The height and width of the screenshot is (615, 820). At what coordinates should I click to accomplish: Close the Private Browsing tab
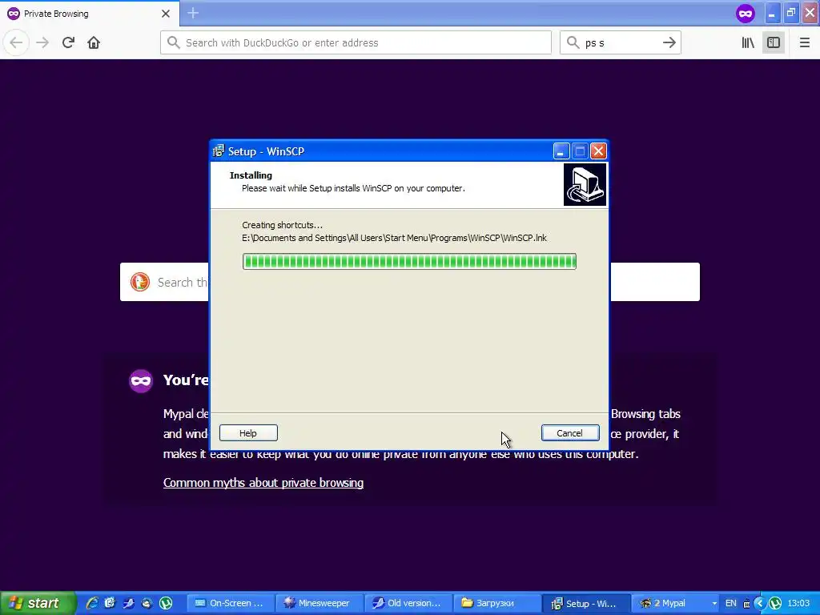pos(166,14)
